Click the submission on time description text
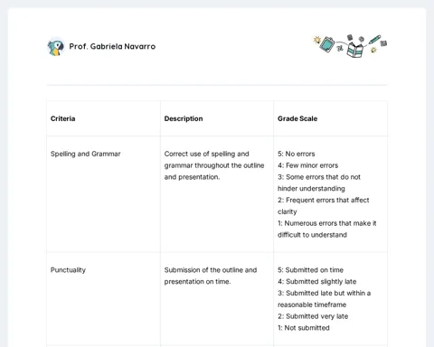The width and height of the screenshot is (434, 347). pyautogui.click(x=211, y=276)
